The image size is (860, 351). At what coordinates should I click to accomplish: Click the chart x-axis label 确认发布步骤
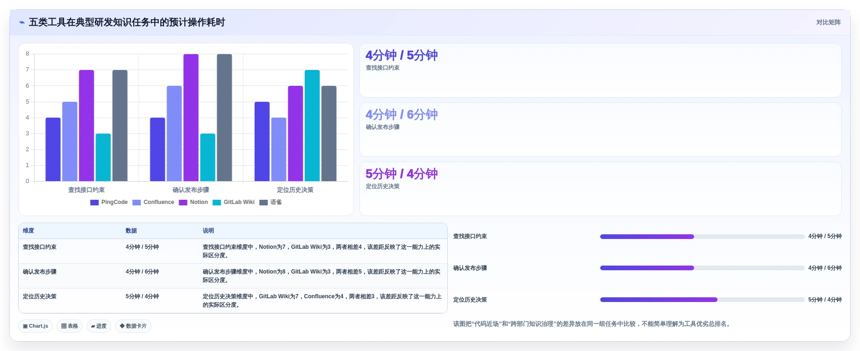pos(191,190)
